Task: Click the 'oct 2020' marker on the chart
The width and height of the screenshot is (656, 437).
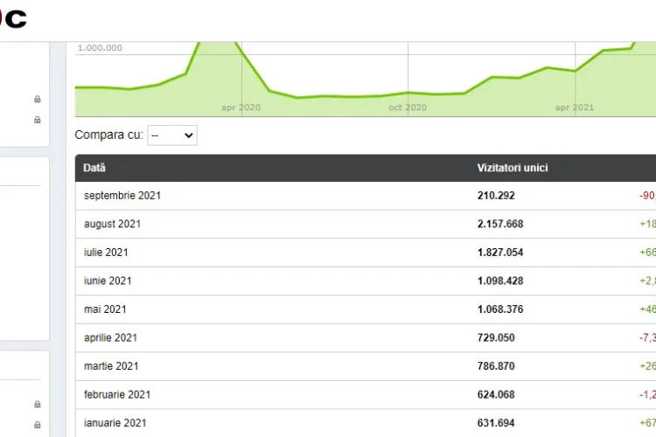Action: pos(408,108)
